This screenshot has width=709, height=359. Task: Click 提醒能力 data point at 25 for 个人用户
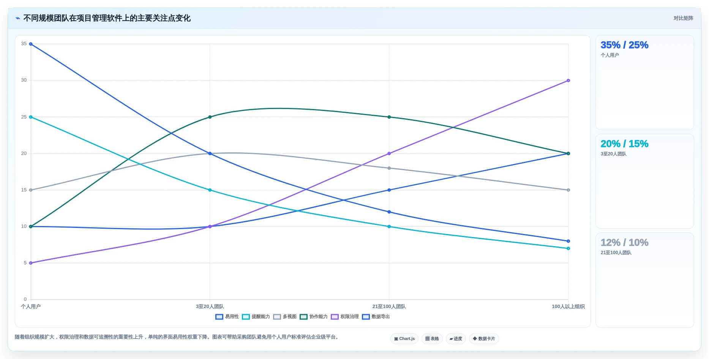click(x=31, y=117)
